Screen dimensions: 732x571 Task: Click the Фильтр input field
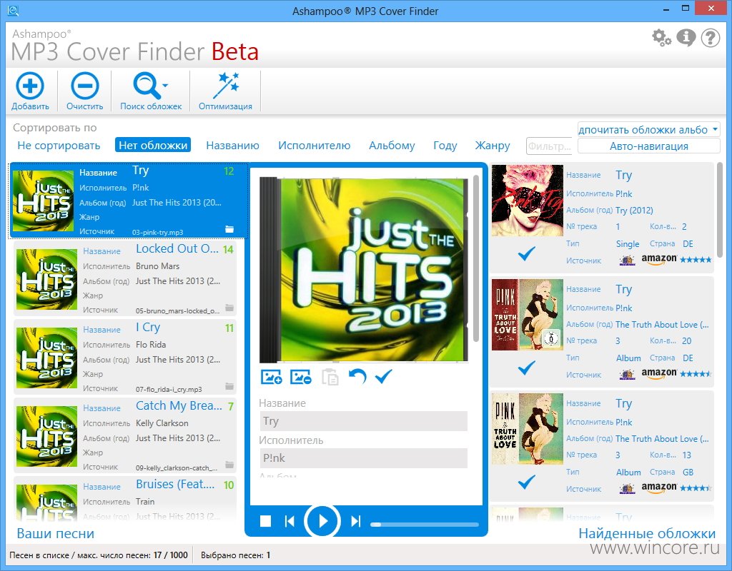(550, 146)
